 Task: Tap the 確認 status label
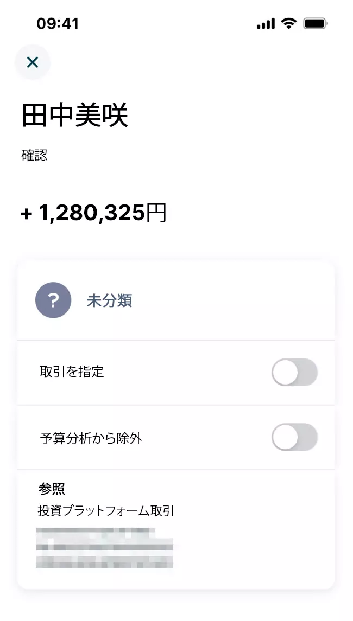[x=34, y=155]
